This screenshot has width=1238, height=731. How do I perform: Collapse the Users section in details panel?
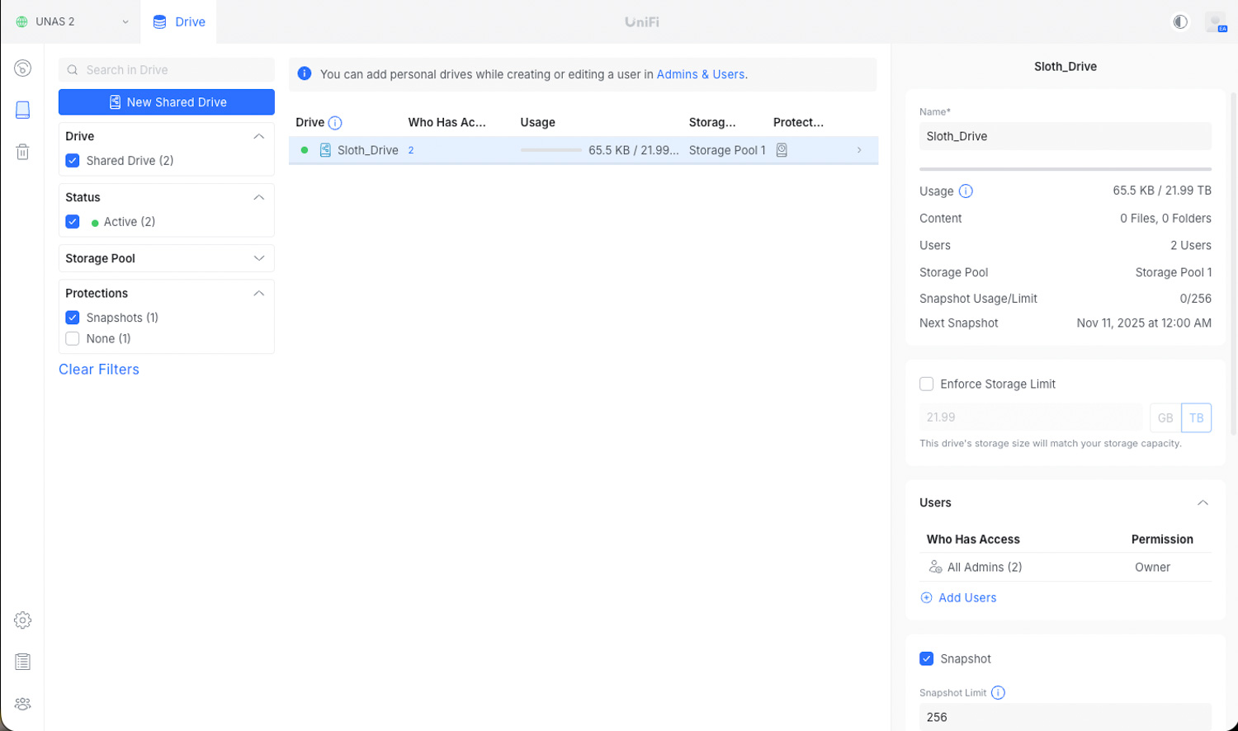1203,503
